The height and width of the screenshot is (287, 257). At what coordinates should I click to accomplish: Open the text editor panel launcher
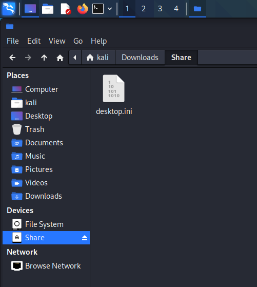point(66,9)
